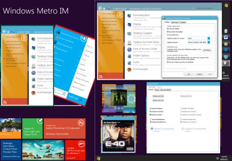This screenshot has width=232, height=161.
Task: Open the media player icon on the vertical taskbar
Action: click(x=226, y=44)
